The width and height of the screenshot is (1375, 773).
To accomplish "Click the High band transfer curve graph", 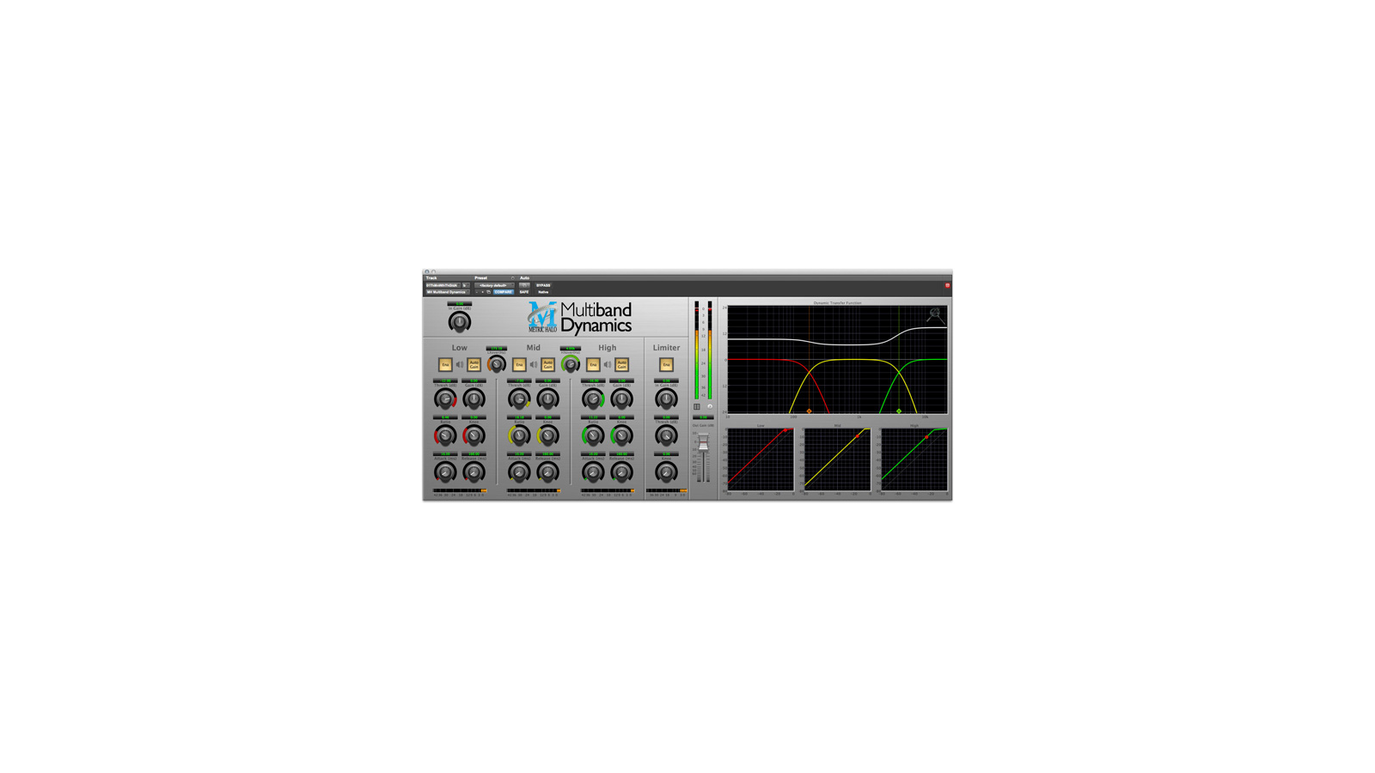I will point(914,460).
